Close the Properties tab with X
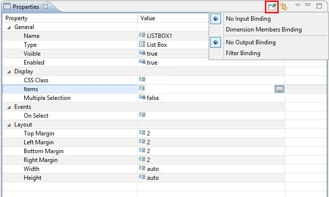Viewport: 329px width, 197px height. (x=45, y=7)
